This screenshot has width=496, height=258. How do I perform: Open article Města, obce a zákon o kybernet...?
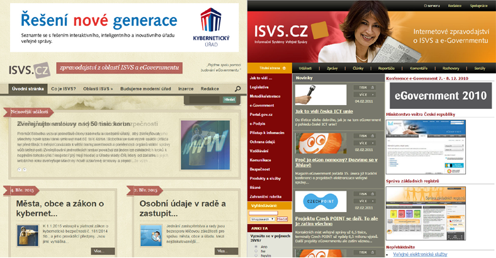point(60,208)
